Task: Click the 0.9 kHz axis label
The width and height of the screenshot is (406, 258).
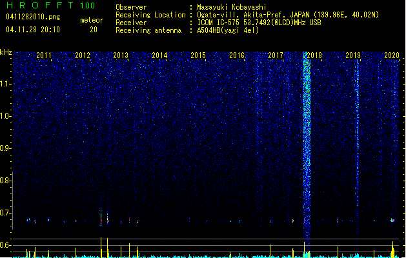Action: (6, 148)
